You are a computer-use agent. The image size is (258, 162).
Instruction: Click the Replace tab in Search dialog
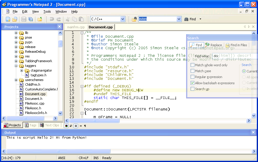click(x=214, y=45)
